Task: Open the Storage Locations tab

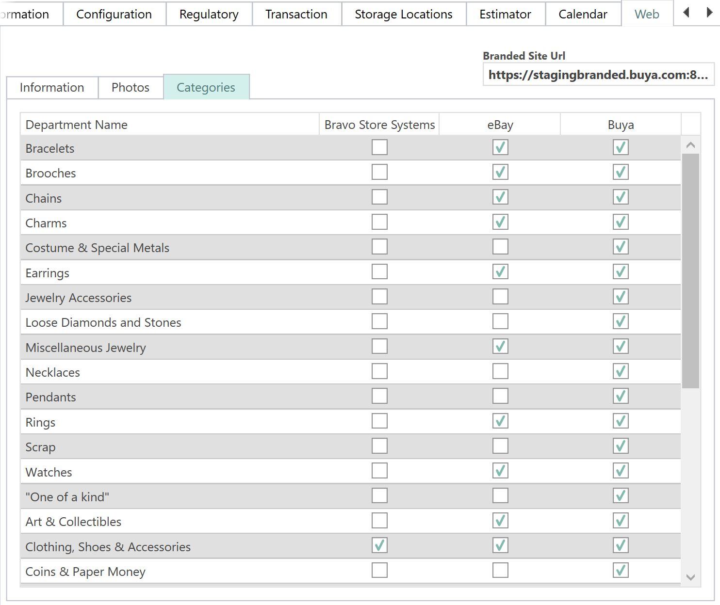Action: point(404,14)
